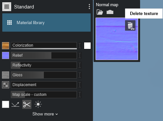Click the text cursor icon beside Colorization
Viewport: 163px width, 121px height.
pyautogui.click(x=80, y=46)
